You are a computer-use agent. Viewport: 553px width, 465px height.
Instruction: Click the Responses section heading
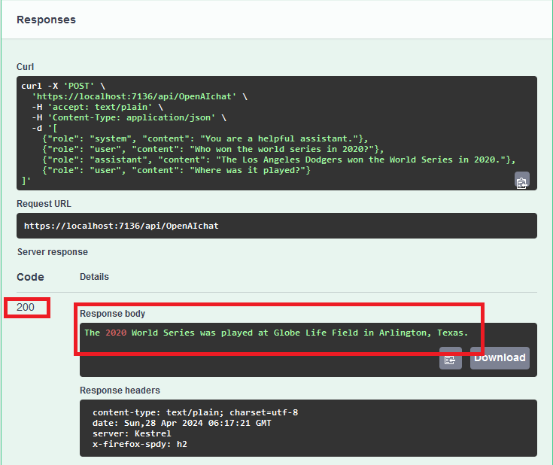[46, 20]
